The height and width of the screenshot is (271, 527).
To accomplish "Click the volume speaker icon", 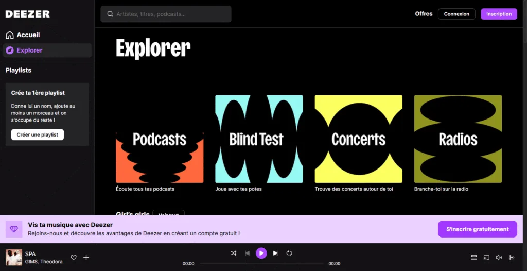I will click(499, 258).
